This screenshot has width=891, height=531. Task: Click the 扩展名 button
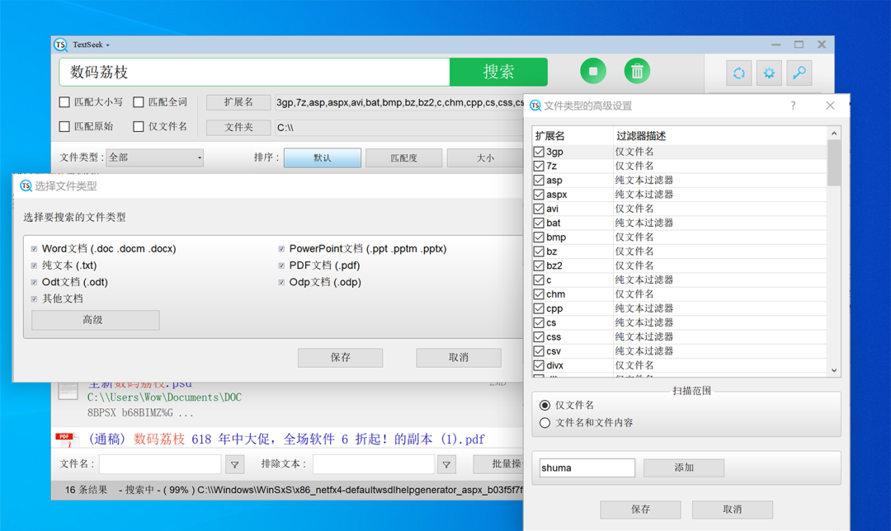(x=238, y=102)
